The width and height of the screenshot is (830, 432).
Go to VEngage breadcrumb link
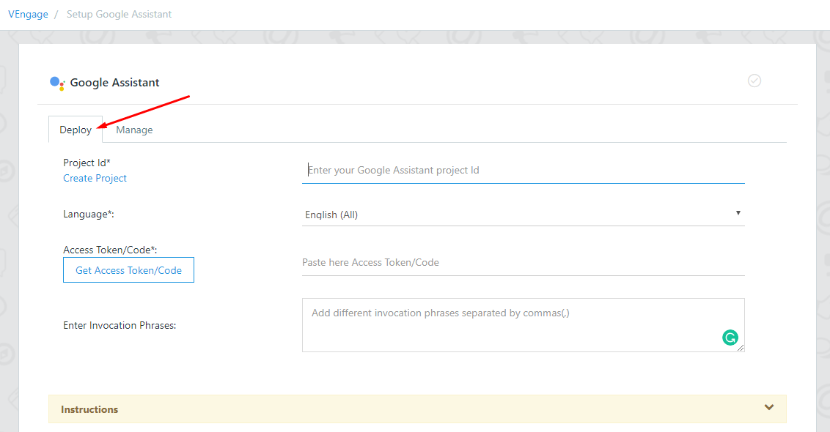[28, 14]
